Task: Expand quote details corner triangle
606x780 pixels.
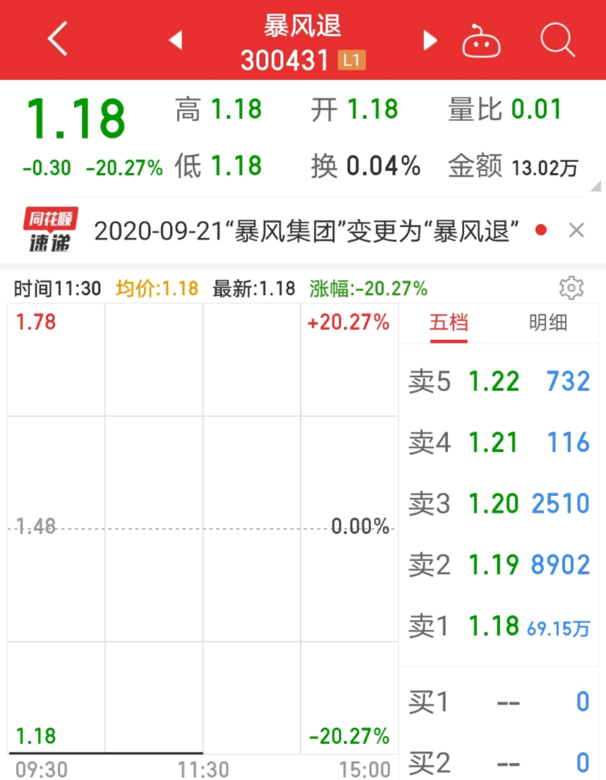Action: (596, 186)
